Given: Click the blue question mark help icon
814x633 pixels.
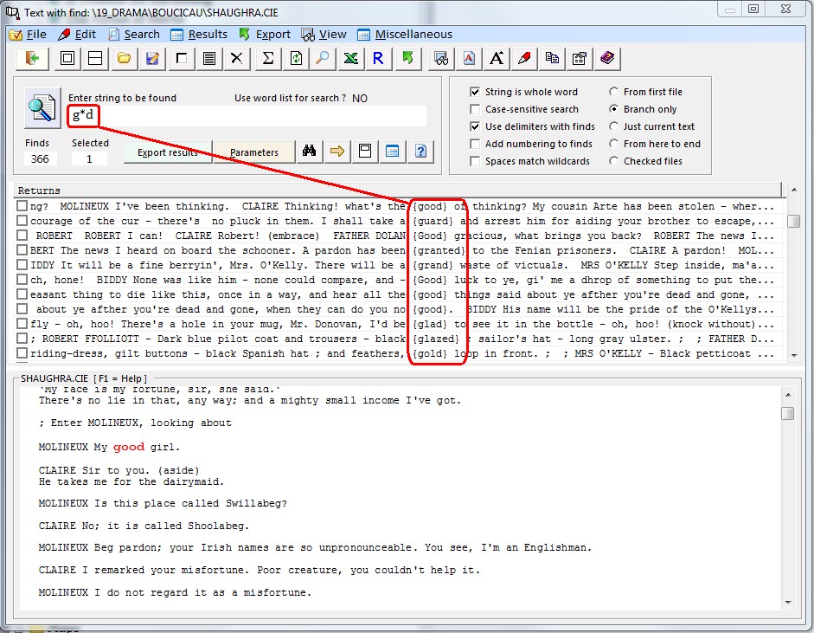Looking at the screenshot, I should [420, 152].
